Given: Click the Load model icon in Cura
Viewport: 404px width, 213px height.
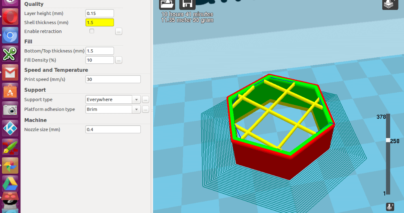Looking at the screenshot, I should coord(167,4).
